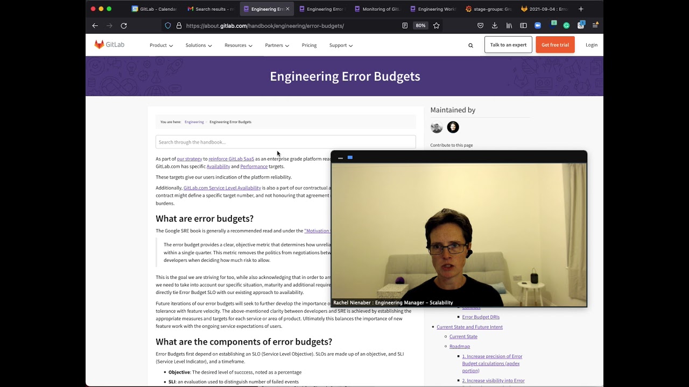Open the site search magnifier icon
Screen dimensions: 689x387
click(470, 46)
